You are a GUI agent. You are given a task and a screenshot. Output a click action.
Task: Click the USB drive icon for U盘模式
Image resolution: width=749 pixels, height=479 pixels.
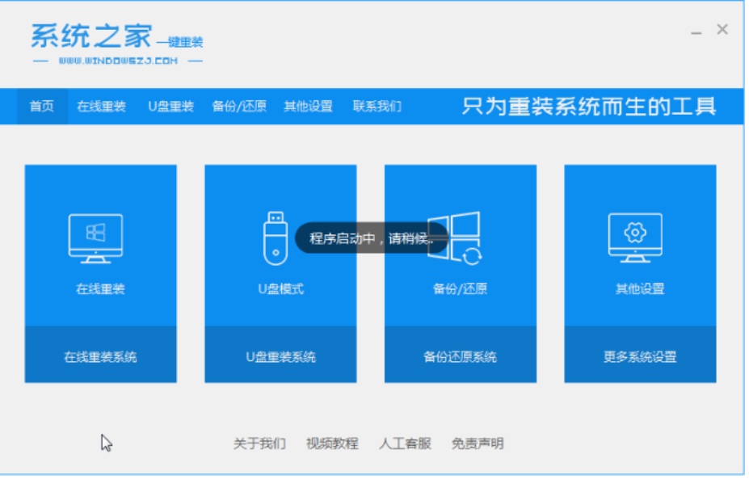(x=275, y=237)
